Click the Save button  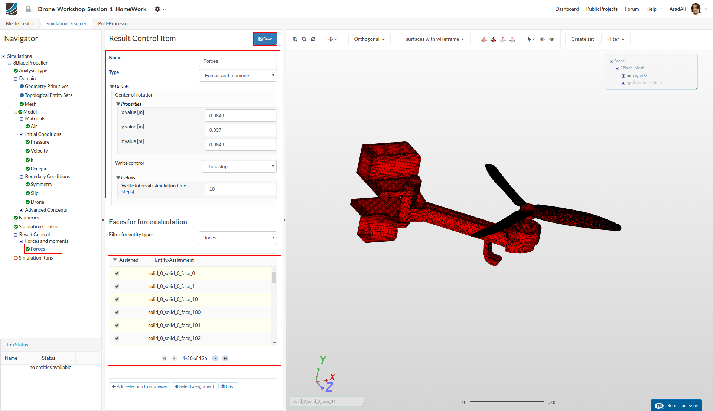coord(265,39)
